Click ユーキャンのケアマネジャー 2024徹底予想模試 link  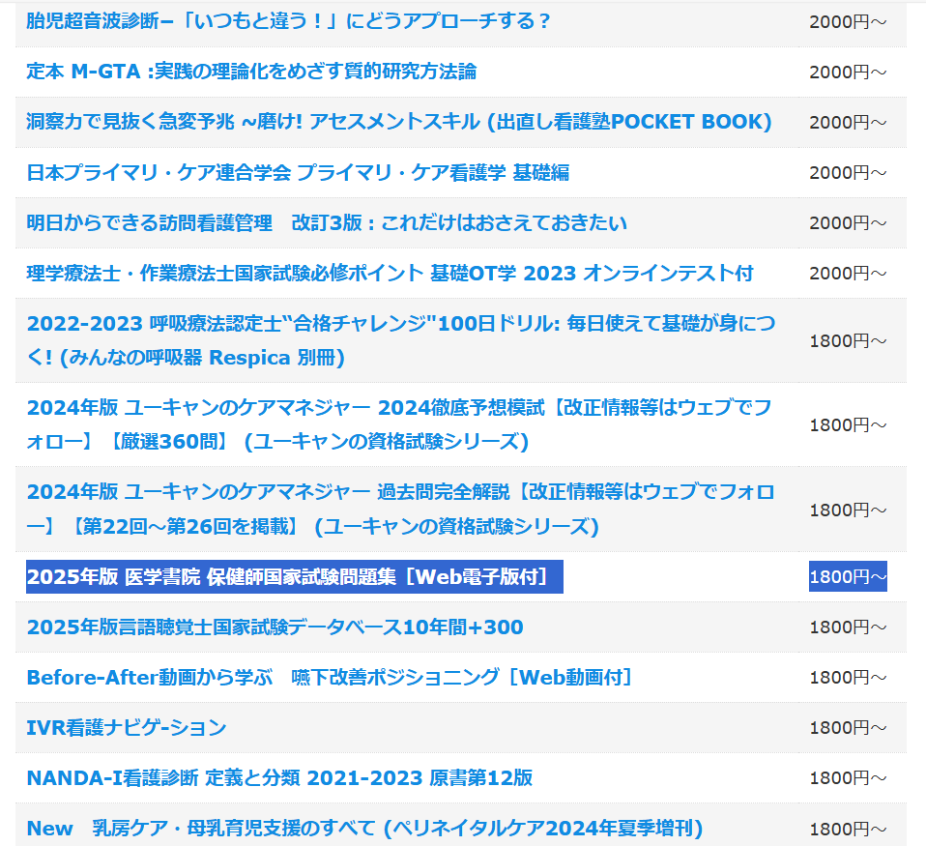(x=398, y=423)
